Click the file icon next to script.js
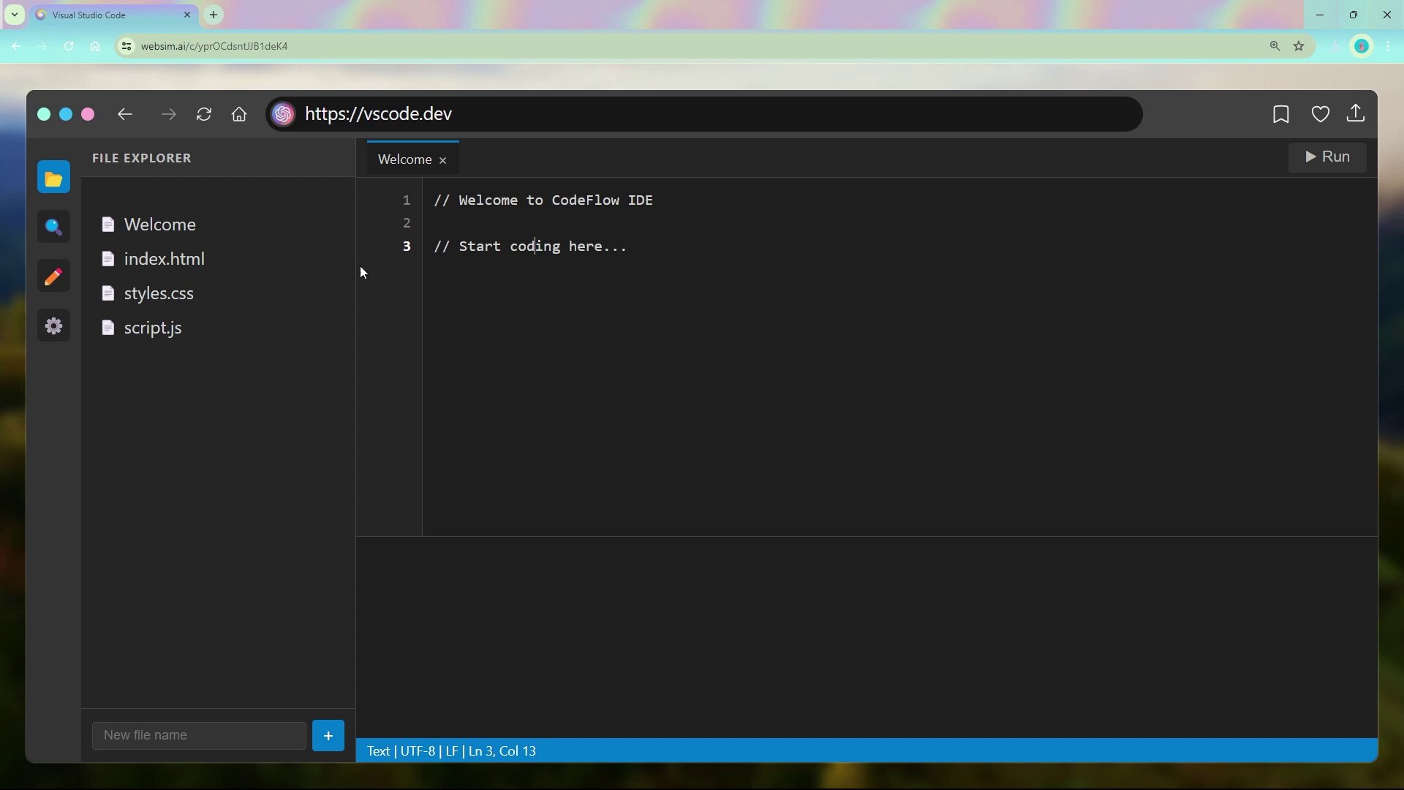The height and width of the screenshot is (790, 1404). coord(108,327)
